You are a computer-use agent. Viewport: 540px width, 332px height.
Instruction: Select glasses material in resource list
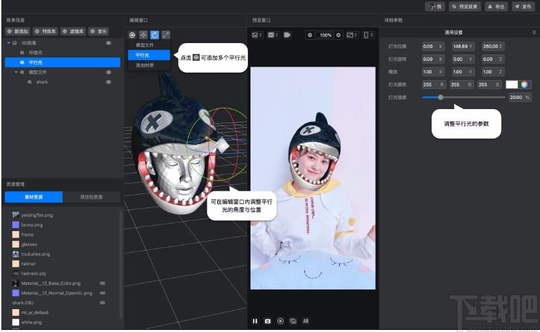click(x=29, y=244)
